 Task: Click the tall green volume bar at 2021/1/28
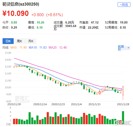click(123, 118)
